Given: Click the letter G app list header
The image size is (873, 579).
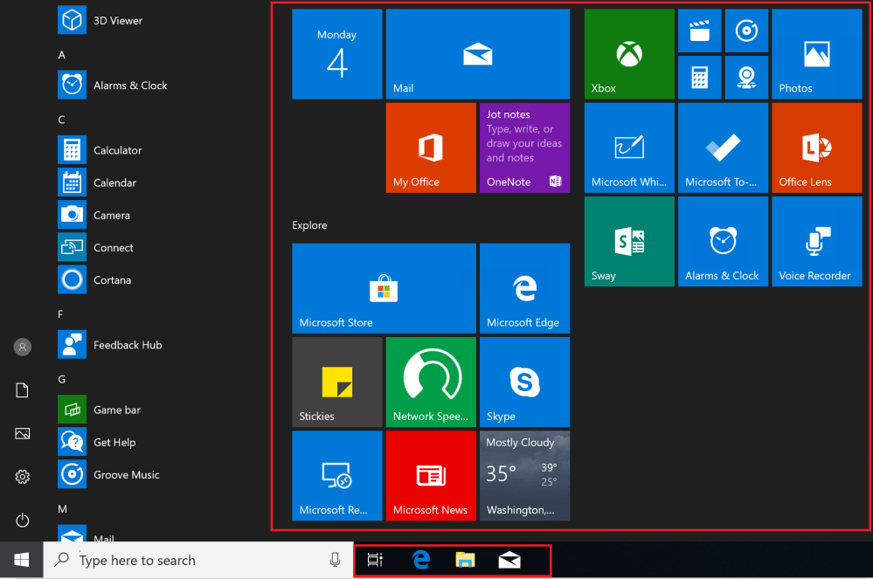Looking at the screenshot, I should [62, 379].
